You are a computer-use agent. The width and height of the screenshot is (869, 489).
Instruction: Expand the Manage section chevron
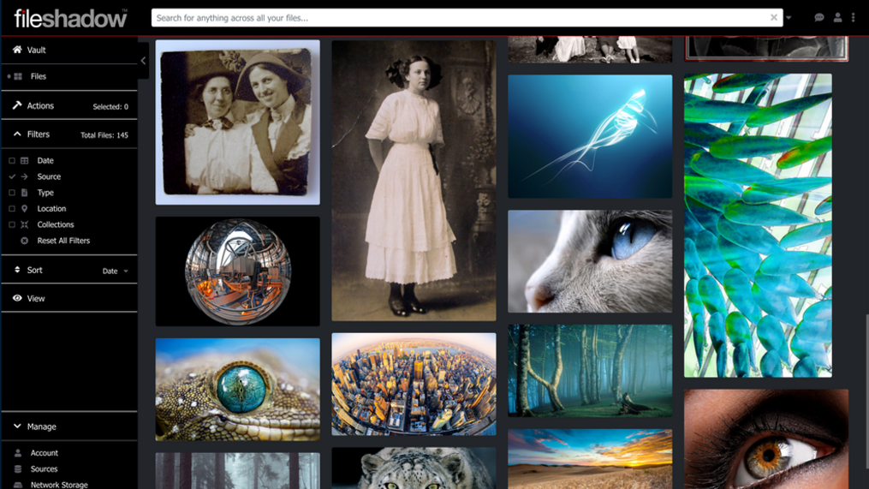coord(17,426)
